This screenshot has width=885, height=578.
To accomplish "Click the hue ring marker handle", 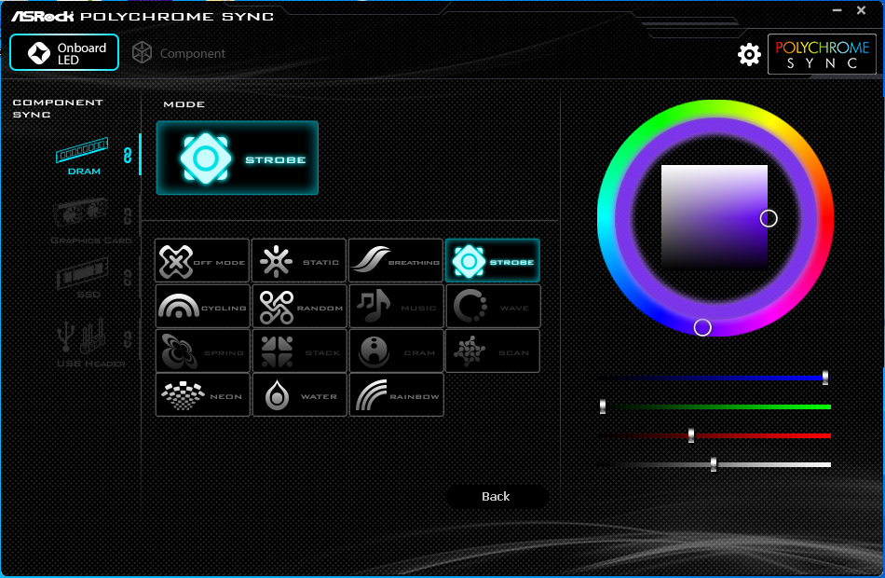I will click(702, 327).
